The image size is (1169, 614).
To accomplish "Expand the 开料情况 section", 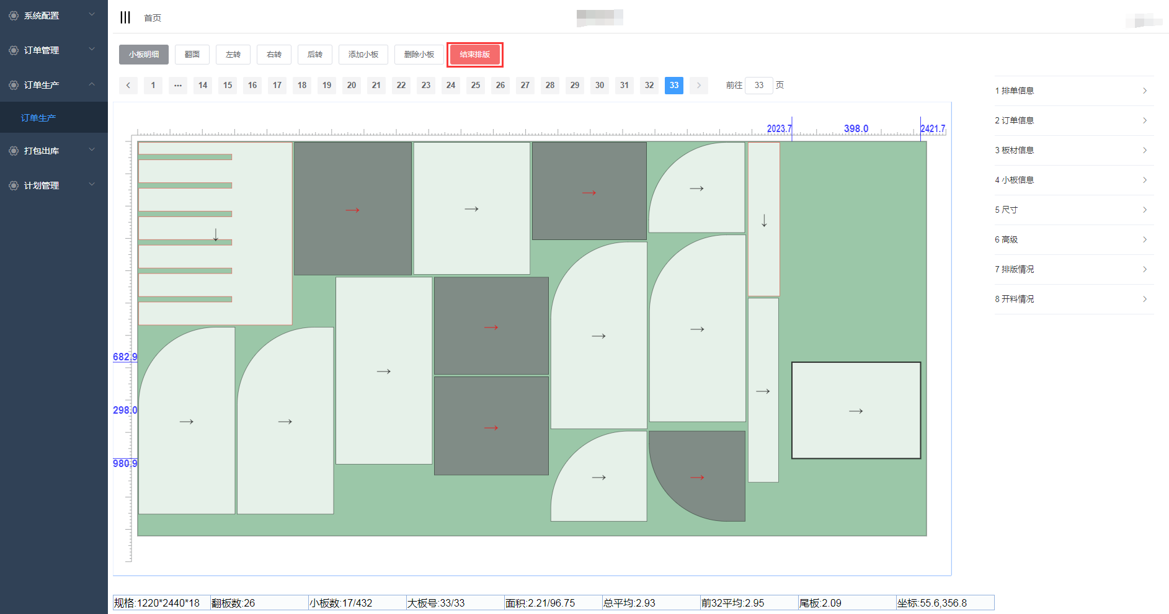I will click(1073, 299).
